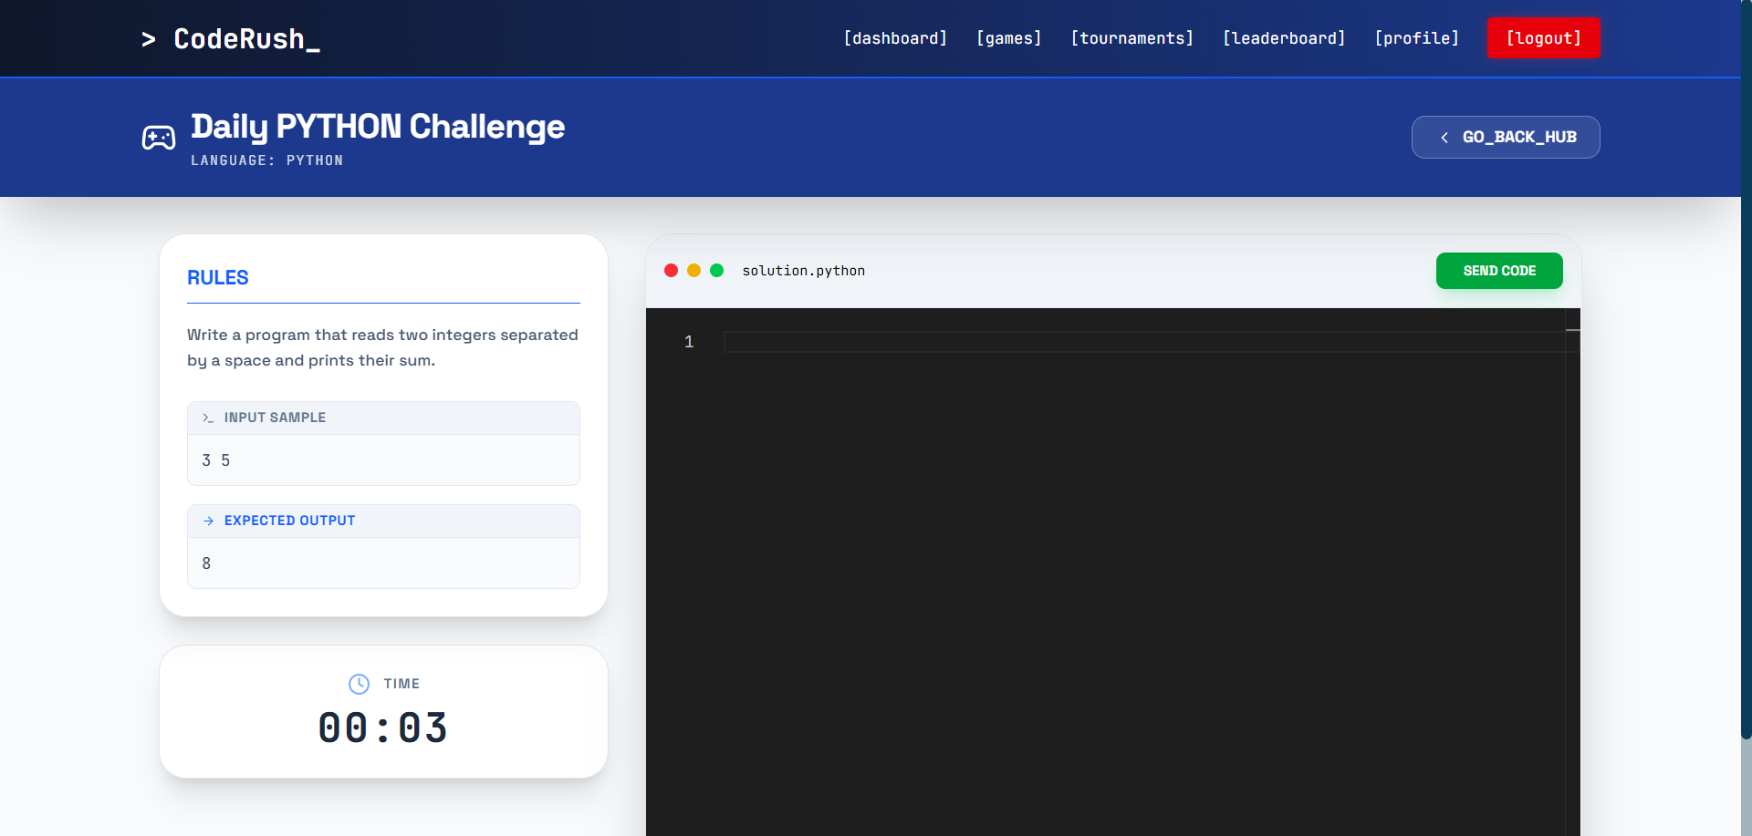Click the game controller icon
This screenshot has height=836, width=1752.
click(159, 138)
